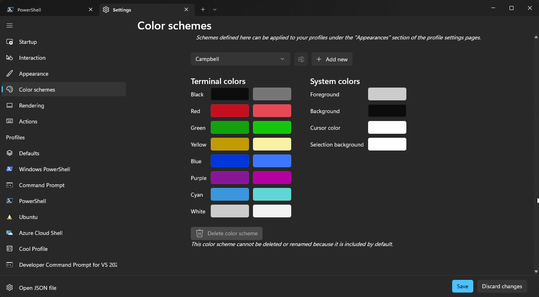
Task: Click the Appearance paintbrush icon
Action: 10,74
